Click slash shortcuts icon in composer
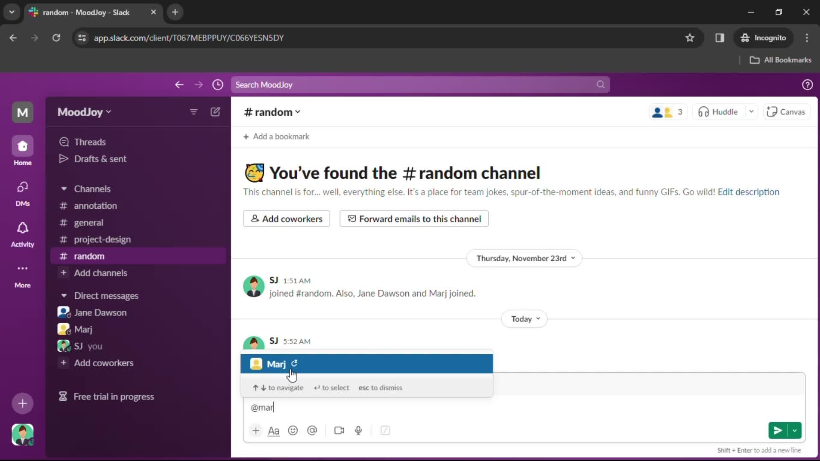This screenshot has width=820, height=461. pyautogui.click(x=385, y=431)
